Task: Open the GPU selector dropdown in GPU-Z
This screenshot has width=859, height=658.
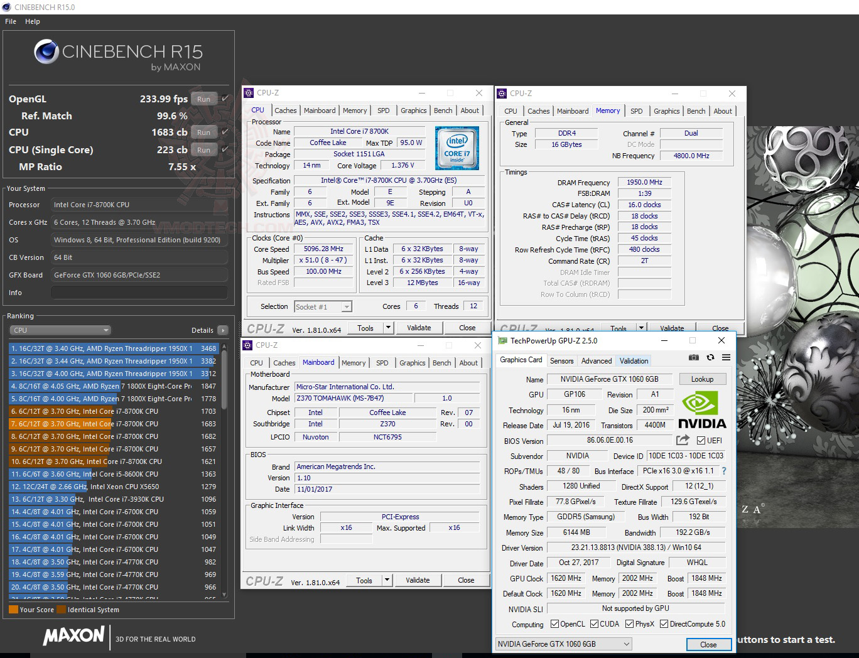Action: point(563,644)
